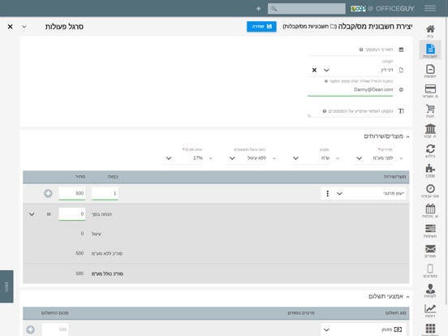Collapse the payment methods section

(x=407, y=297)
